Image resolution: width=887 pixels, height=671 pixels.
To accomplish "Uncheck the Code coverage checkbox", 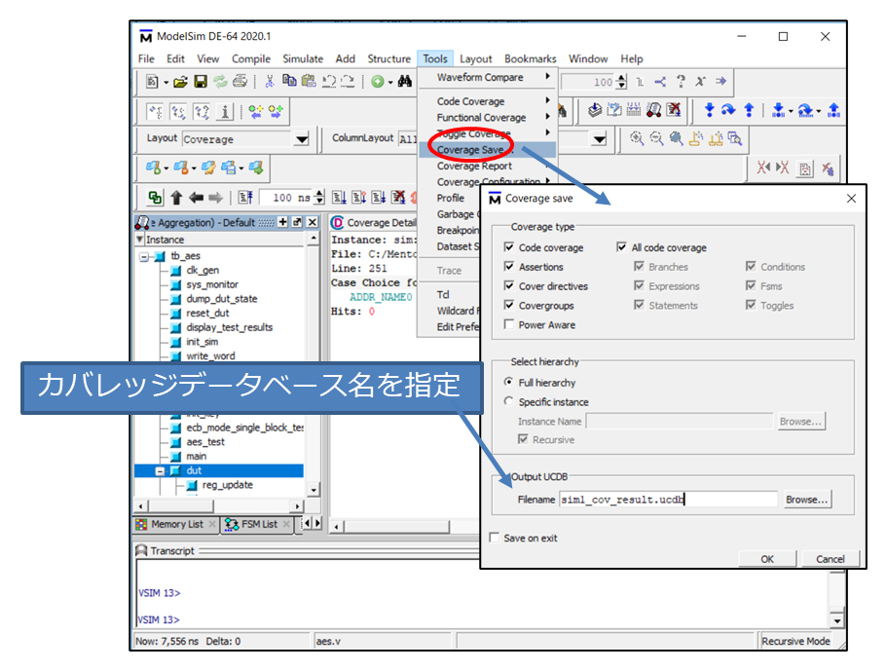I will pos(509,247).
